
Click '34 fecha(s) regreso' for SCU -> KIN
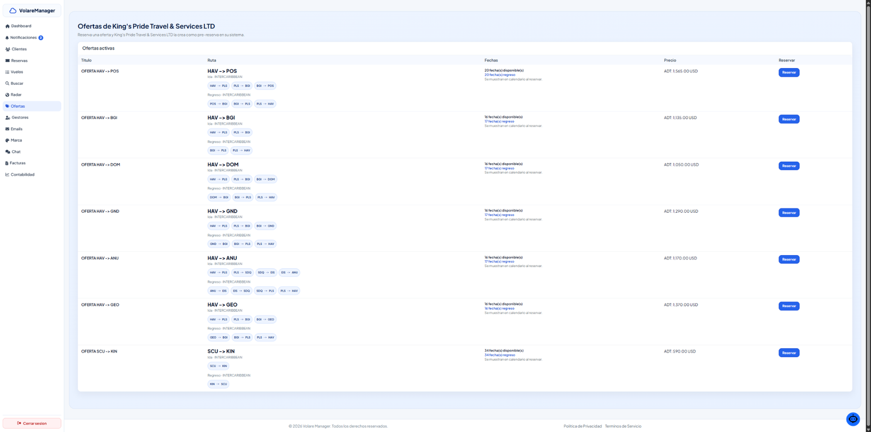click(500, 355)
